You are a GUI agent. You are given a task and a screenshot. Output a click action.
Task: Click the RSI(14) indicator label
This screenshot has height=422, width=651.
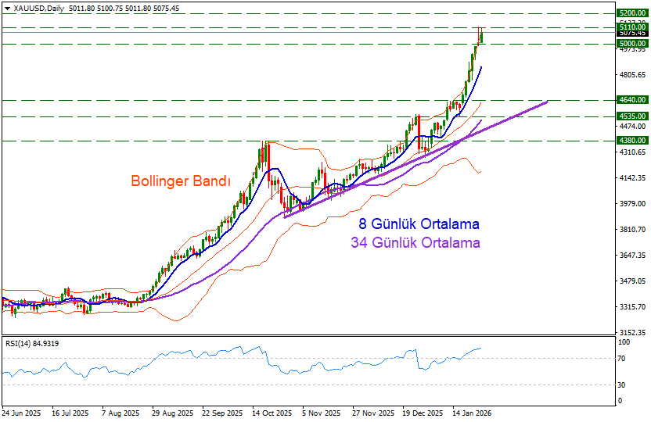31,343
